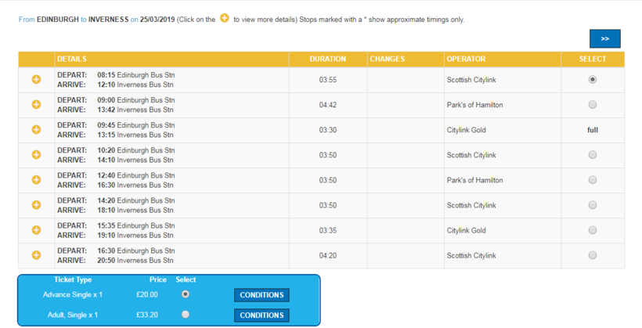
Task: Choose the 10:20 Scottish Citylink journey
Action: coord(593,155)
